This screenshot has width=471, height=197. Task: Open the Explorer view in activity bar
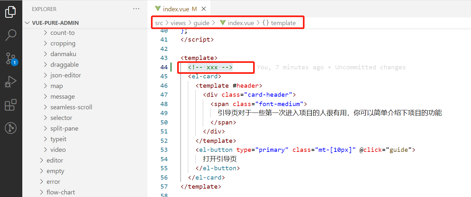11,12
